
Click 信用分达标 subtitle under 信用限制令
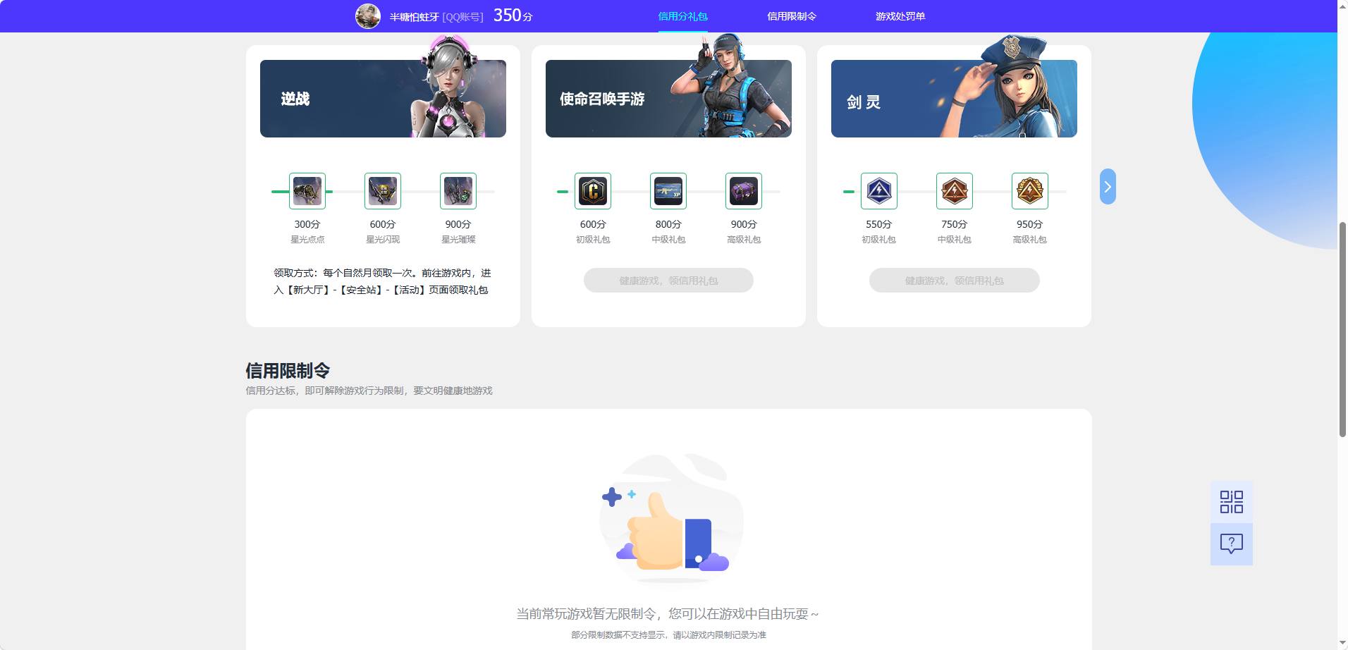point(369,391)
